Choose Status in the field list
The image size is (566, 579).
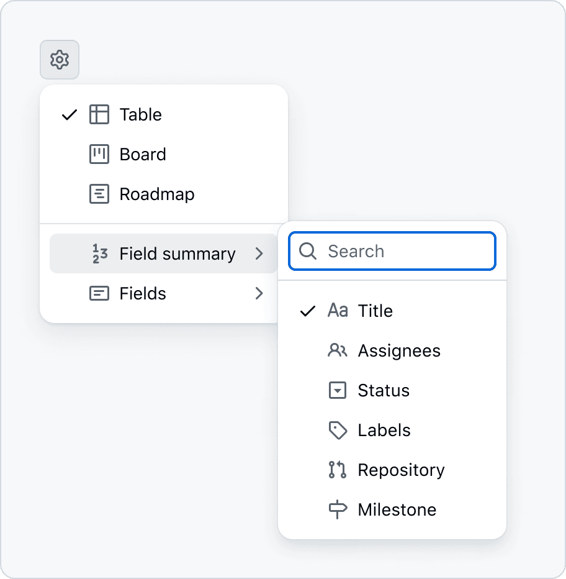pyautogui.click(x=384, y=390)
